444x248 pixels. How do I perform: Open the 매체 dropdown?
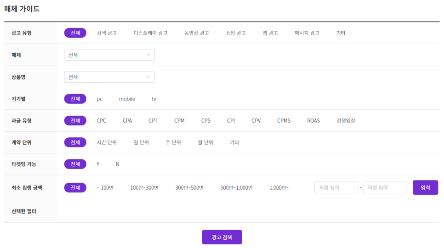[109, 55]
